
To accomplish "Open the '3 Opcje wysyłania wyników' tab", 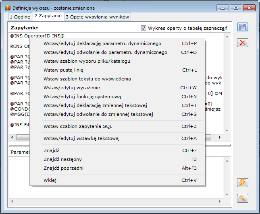I will point(98,17).
